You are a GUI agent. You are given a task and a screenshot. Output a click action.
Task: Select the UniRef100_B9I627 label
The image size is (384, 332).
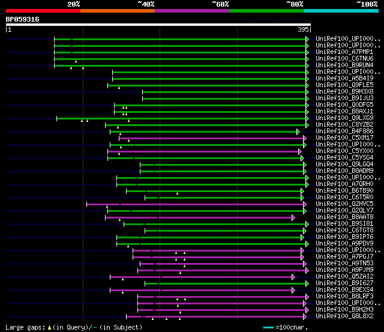coord(344,283)
